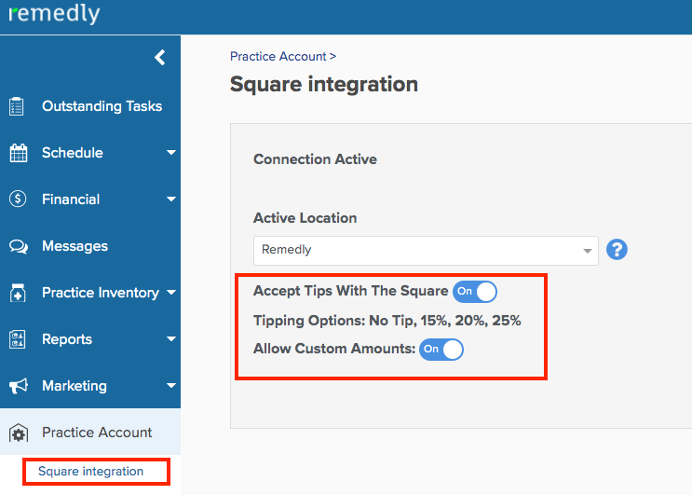Toggle Accept Tips With The Square switch
The image size is (692, 495).
click(x=475, y=292)
